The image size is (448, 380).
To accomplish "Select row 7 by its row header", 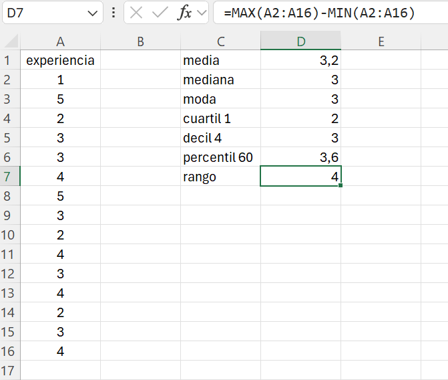I will coord(10,177).
